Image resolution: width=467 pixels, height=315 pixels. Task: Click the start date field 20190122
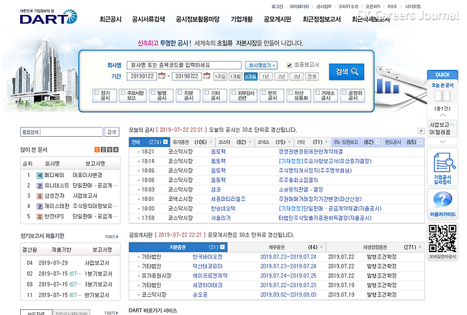pos(142,76)
